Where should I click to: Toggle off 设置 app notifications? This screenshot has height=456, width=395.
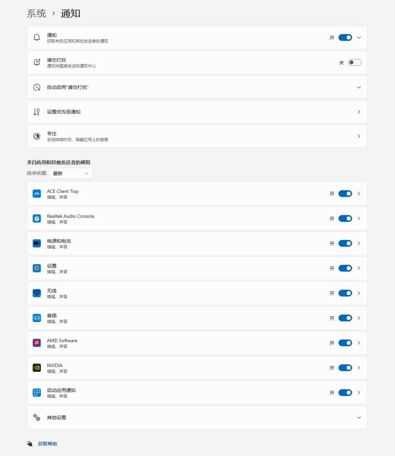pos(345,268)
